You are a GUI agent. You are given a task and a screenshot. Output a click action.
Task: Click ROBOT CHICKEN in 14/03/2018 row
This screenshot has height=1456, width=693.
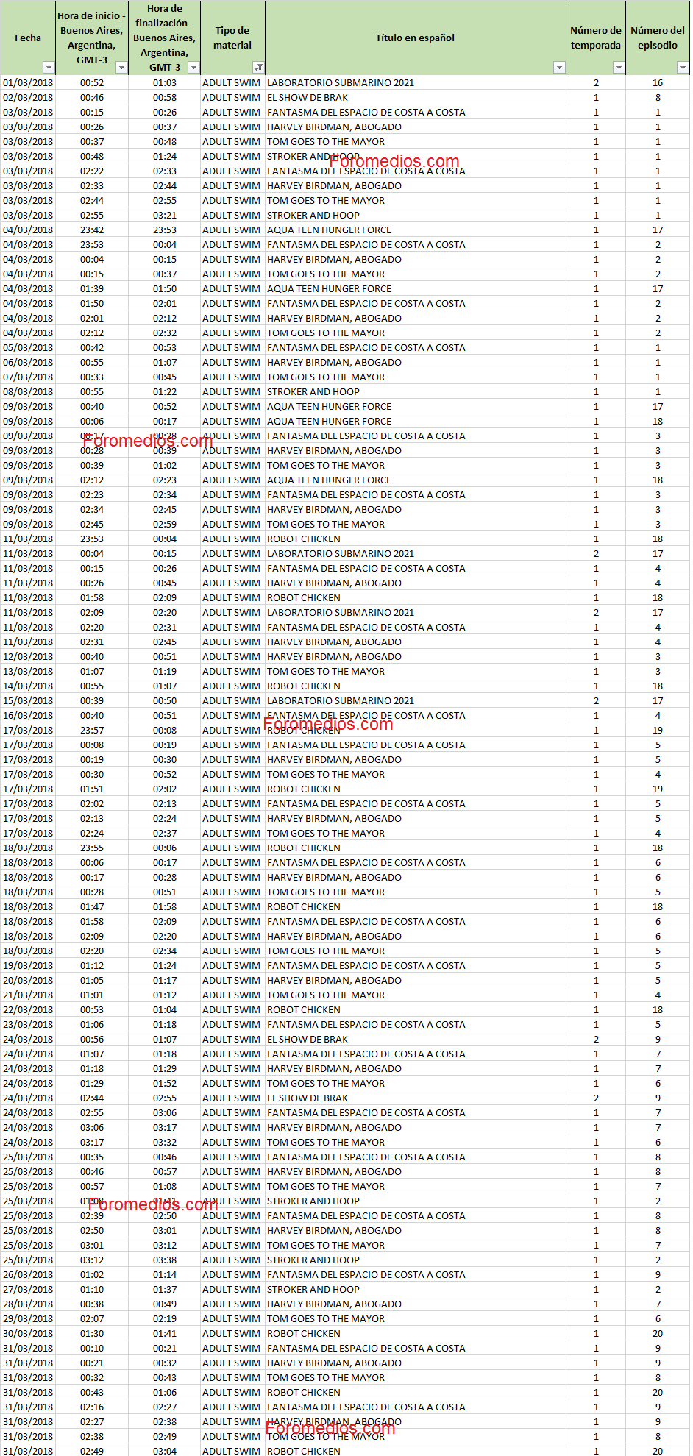[304, 686]
